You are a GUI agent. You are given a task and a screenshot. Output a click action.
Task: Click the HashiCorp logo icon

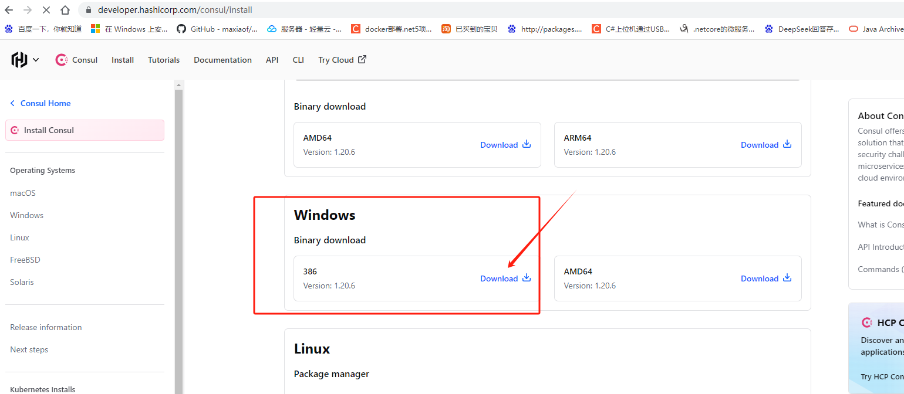(19, 59)
